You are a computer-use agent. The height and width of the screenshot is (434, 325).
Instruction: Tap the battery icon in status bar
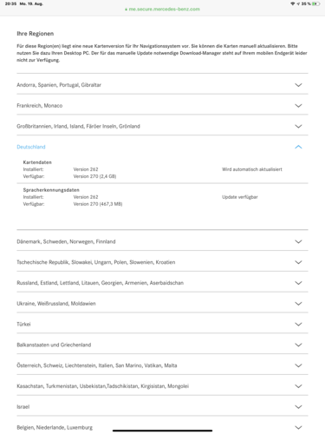point(315,3)
